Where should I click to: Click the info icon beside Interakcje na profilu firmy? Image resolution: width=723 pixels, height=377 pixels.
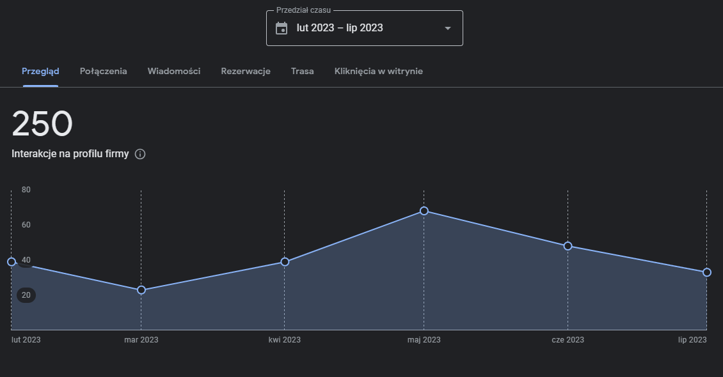(140, 154)
